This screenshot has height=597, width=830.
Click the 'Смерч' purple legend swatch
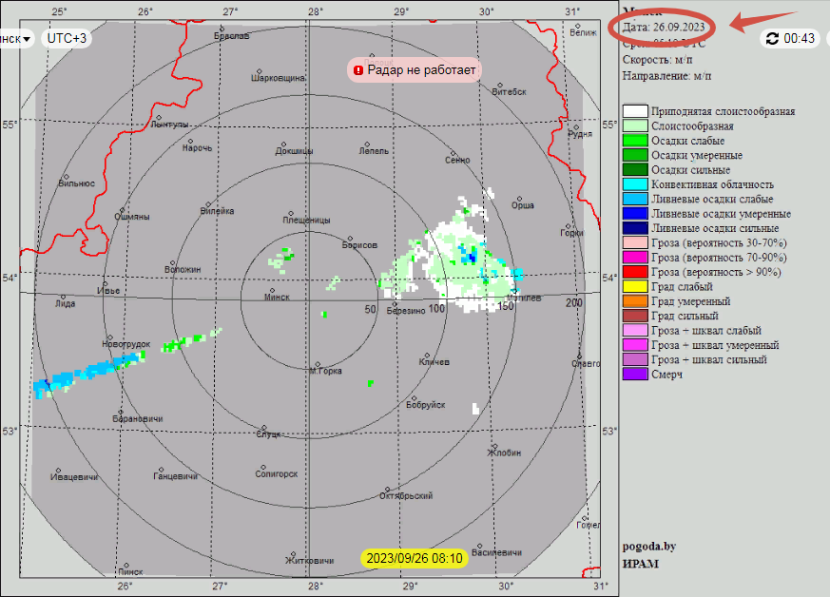635,375
